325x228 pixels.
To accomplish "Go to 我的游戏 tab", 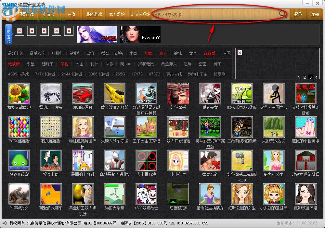I will (x=94, y=14).
